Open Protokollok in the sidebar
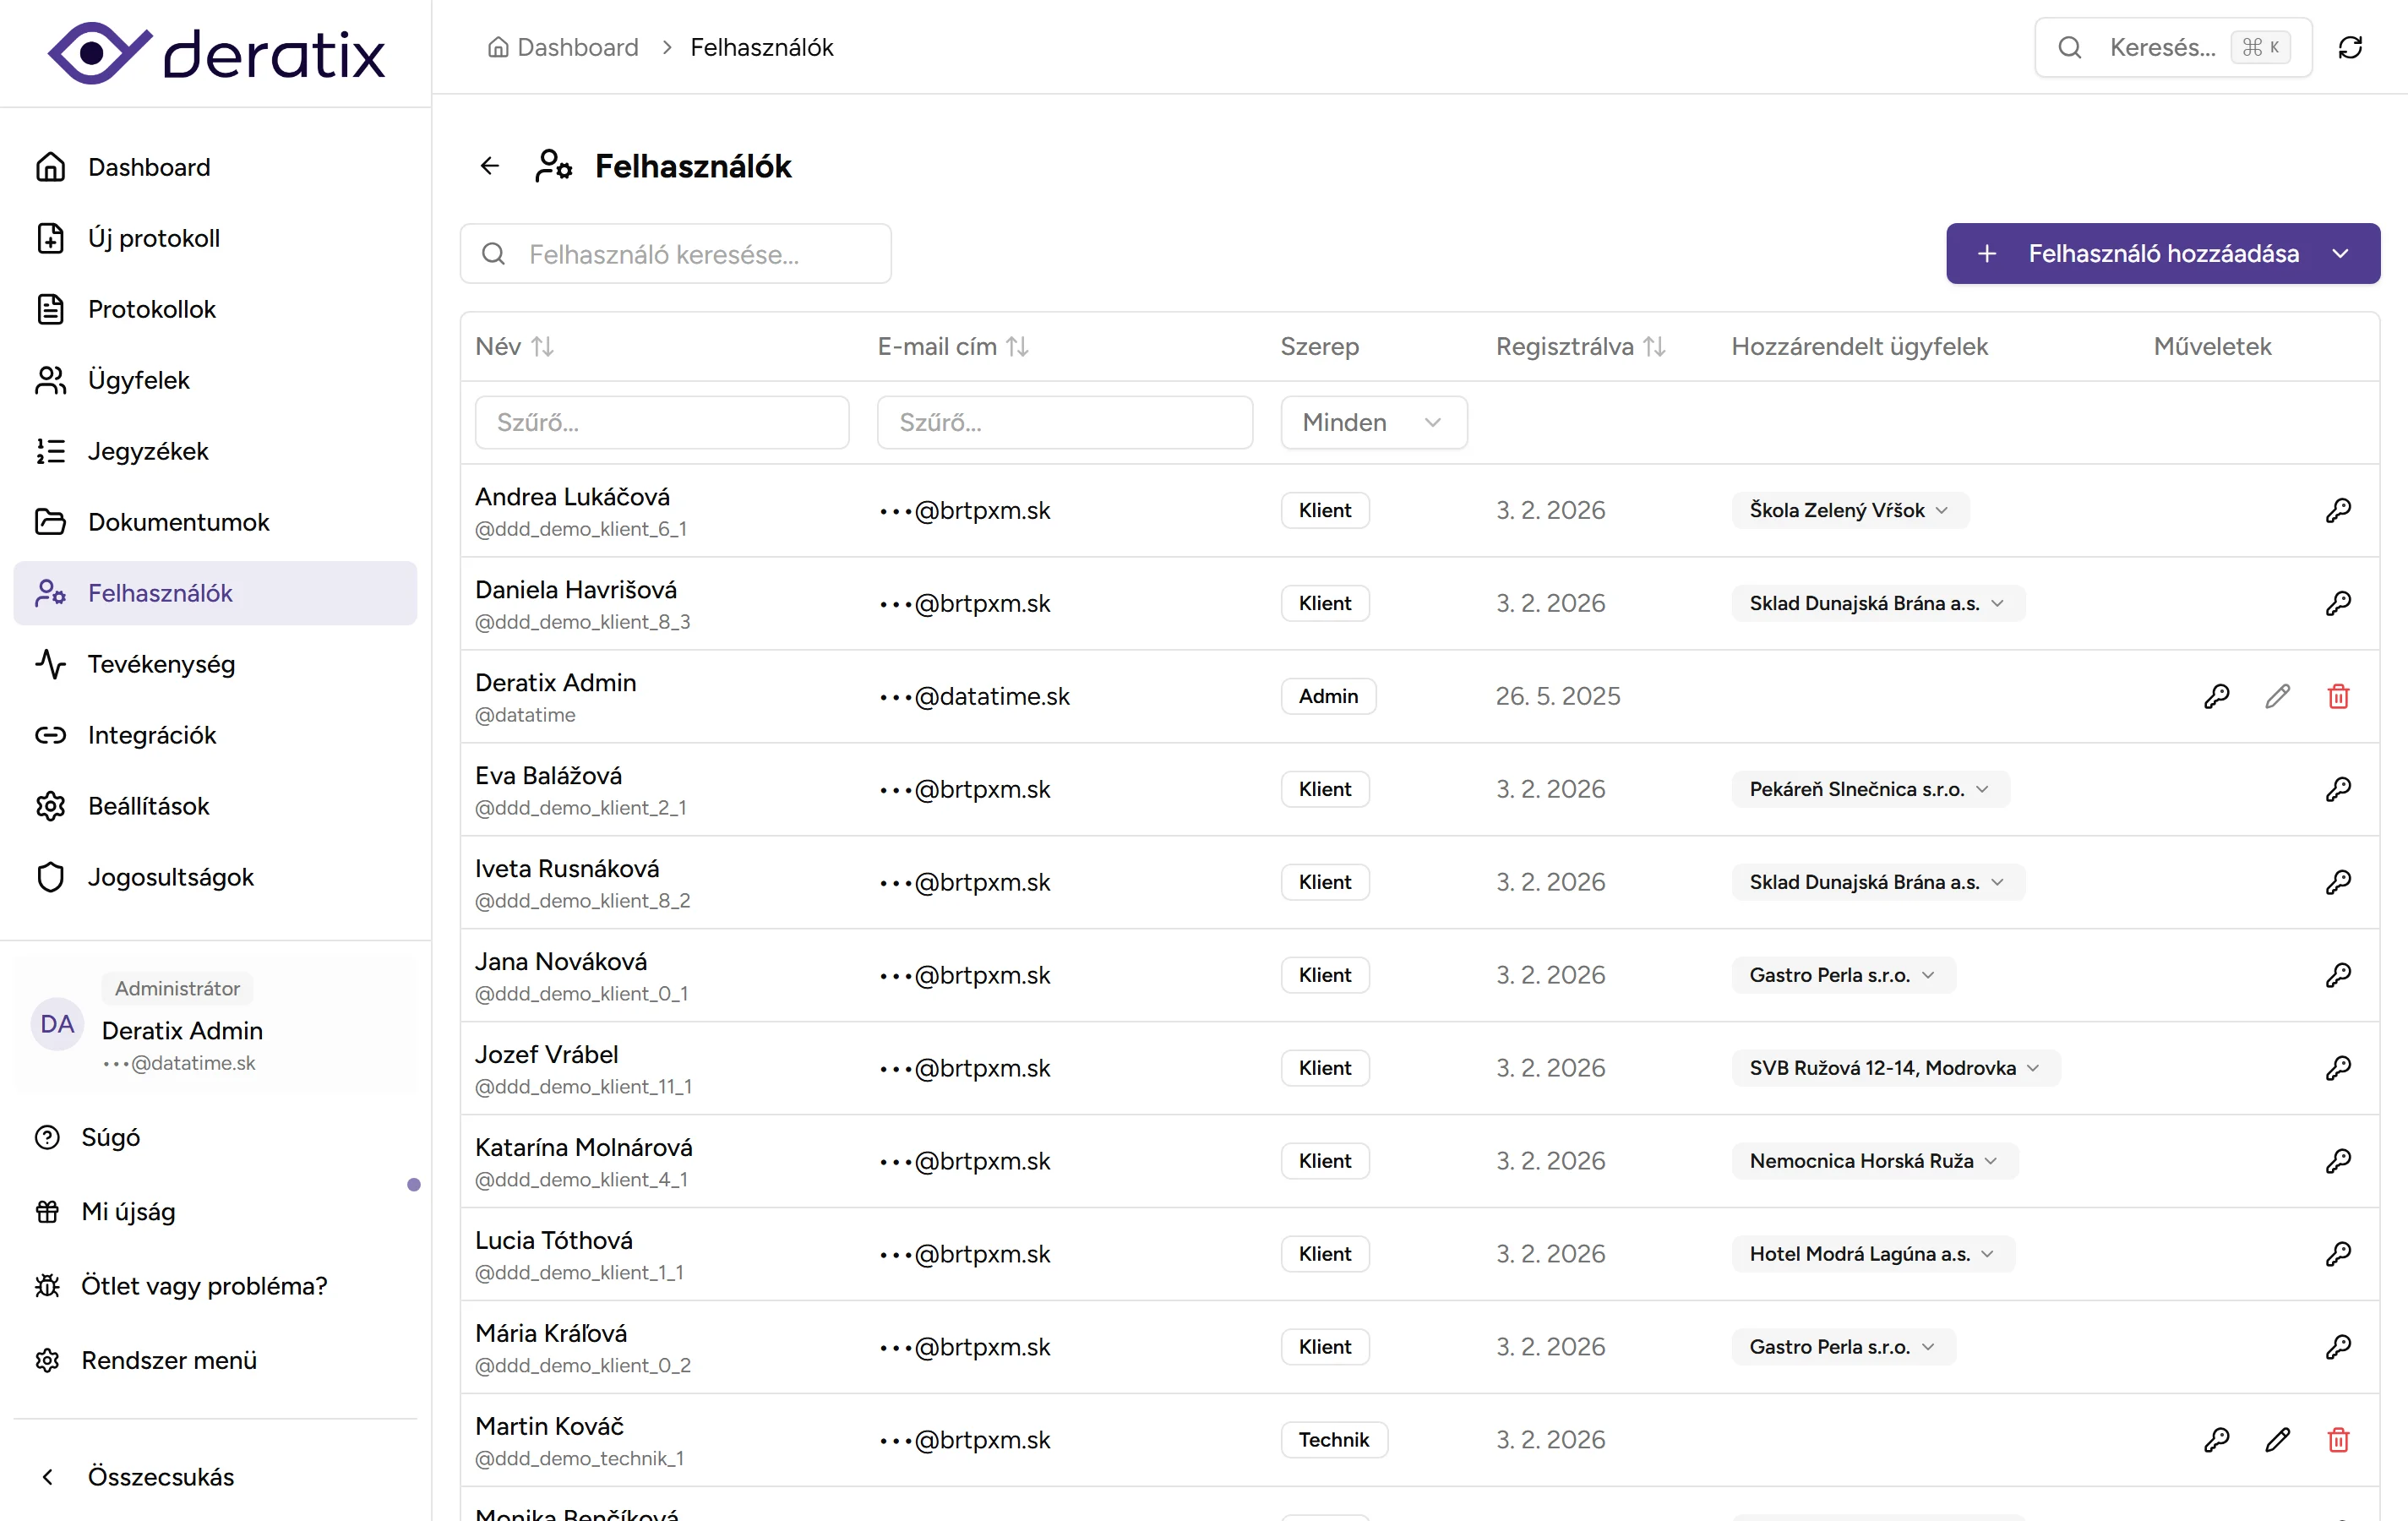2408x1521 pixels. 152,309
